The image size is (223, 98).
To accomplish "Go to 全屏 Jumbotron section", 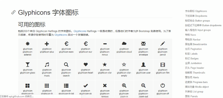I will coord(193,63).
